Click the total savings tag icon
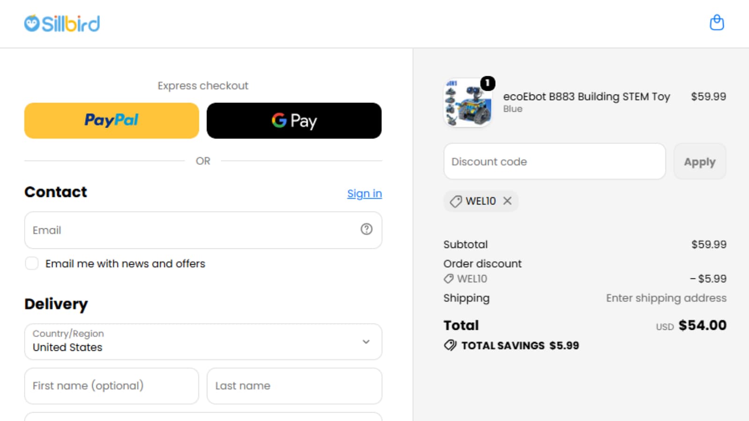This screenshot has height=421, width=749. (x=450, y=345)
